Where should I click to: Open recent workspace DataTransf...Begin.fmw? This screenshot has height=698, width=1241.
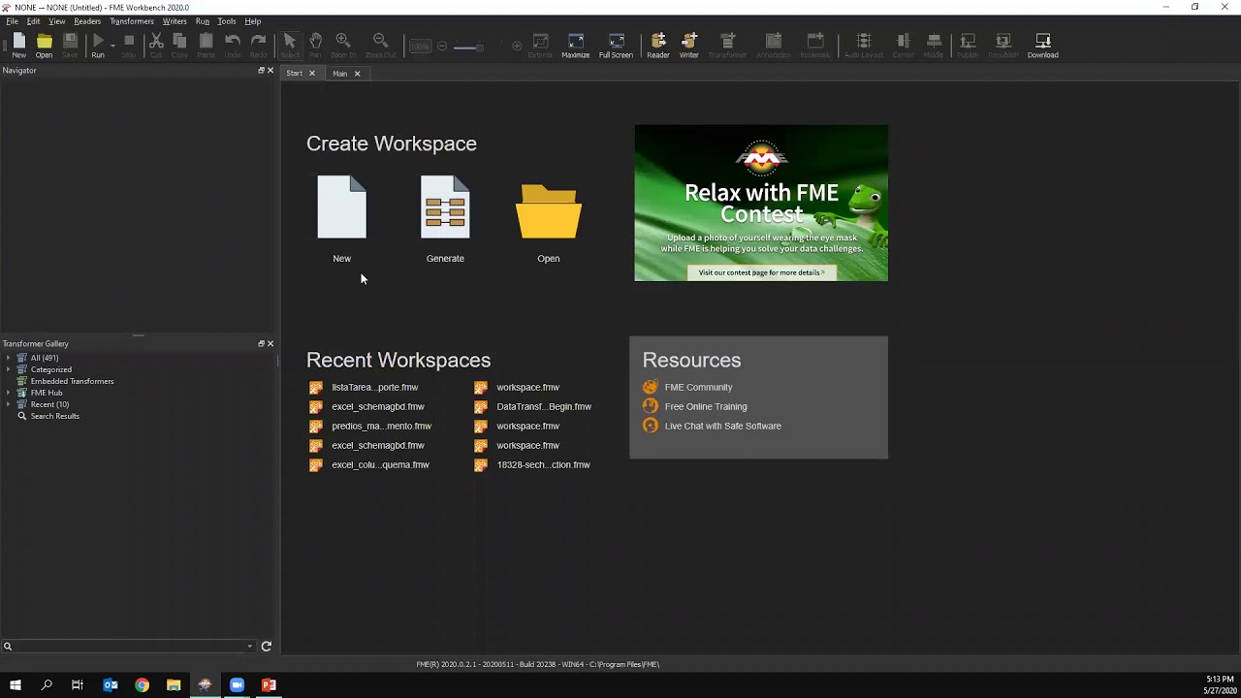click(543, 407)
